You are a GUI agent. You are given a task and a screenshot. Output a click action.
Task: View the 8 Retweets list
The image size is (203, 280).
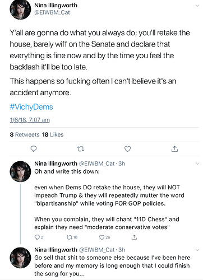25,134
